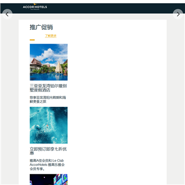185x185 pixels.
Task: Select the 悠享亚龙湾阳光假期 description text
Action: click(x=48, y=100)
